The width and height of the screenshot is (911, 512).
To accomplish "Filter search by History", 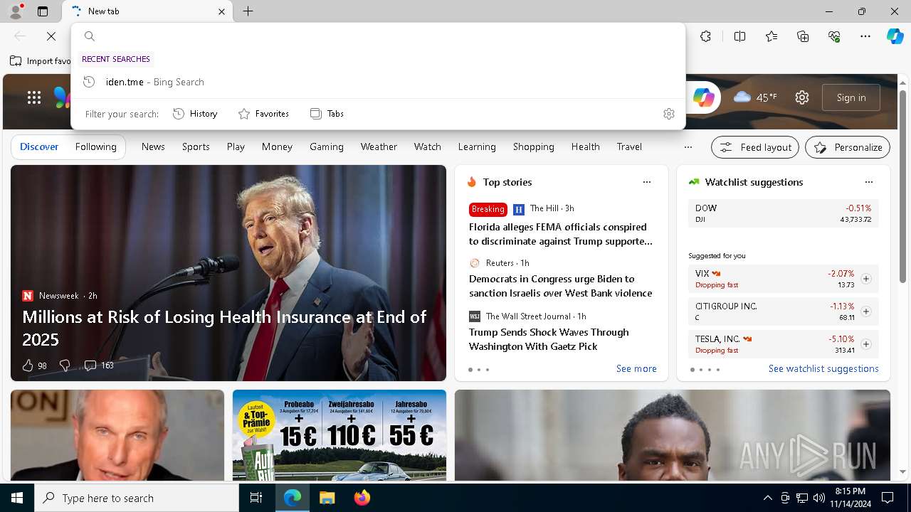I will 195,114.
